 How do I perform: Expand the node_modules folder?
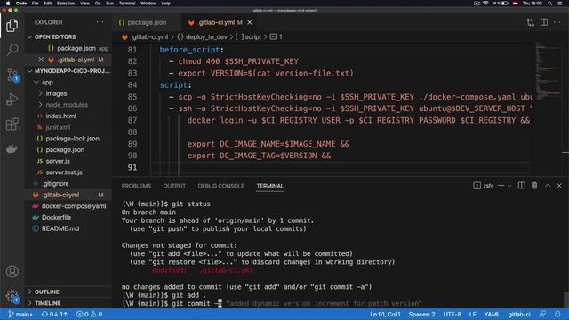(x=67, y=105)
